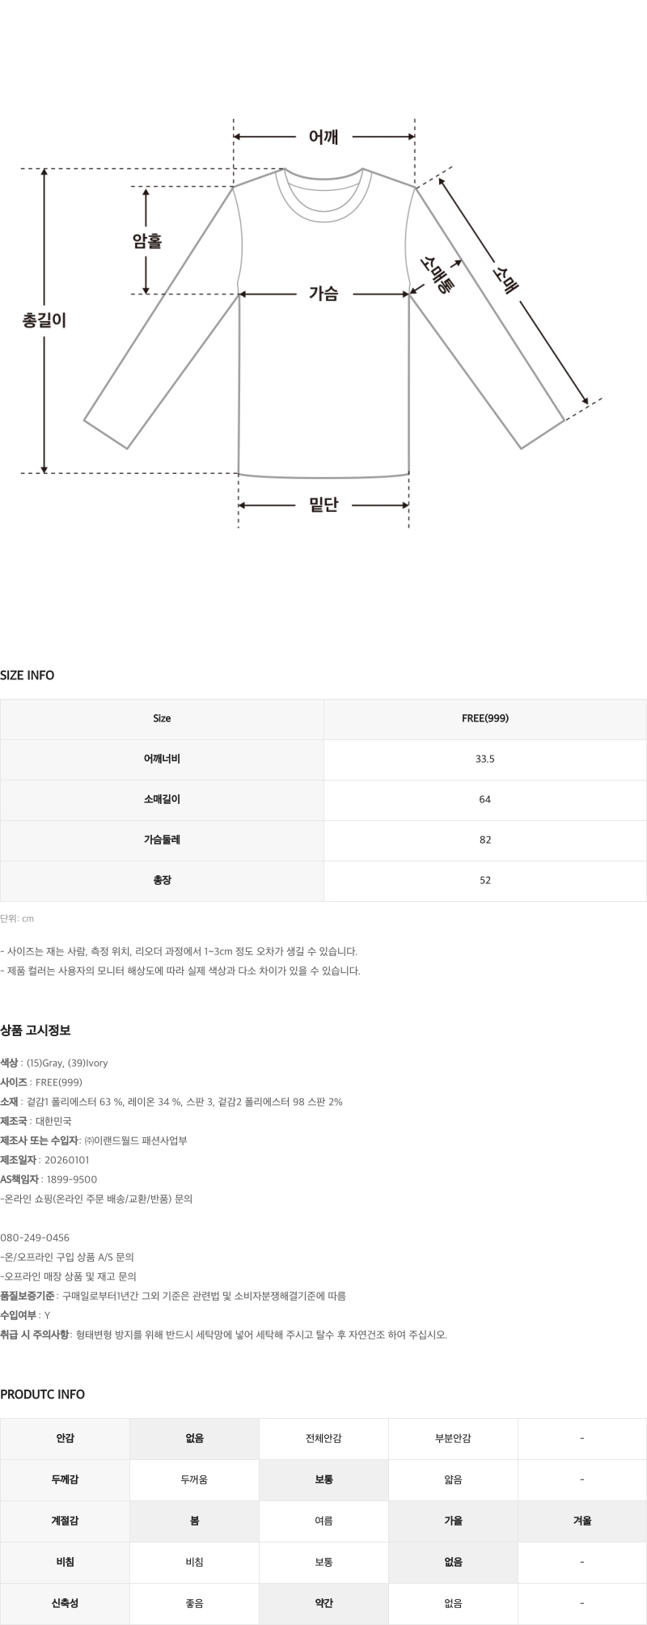Select 겨울 in the 계절감 row
The height and width of the screenshot is (1625, 647).
pos(582,1520)
